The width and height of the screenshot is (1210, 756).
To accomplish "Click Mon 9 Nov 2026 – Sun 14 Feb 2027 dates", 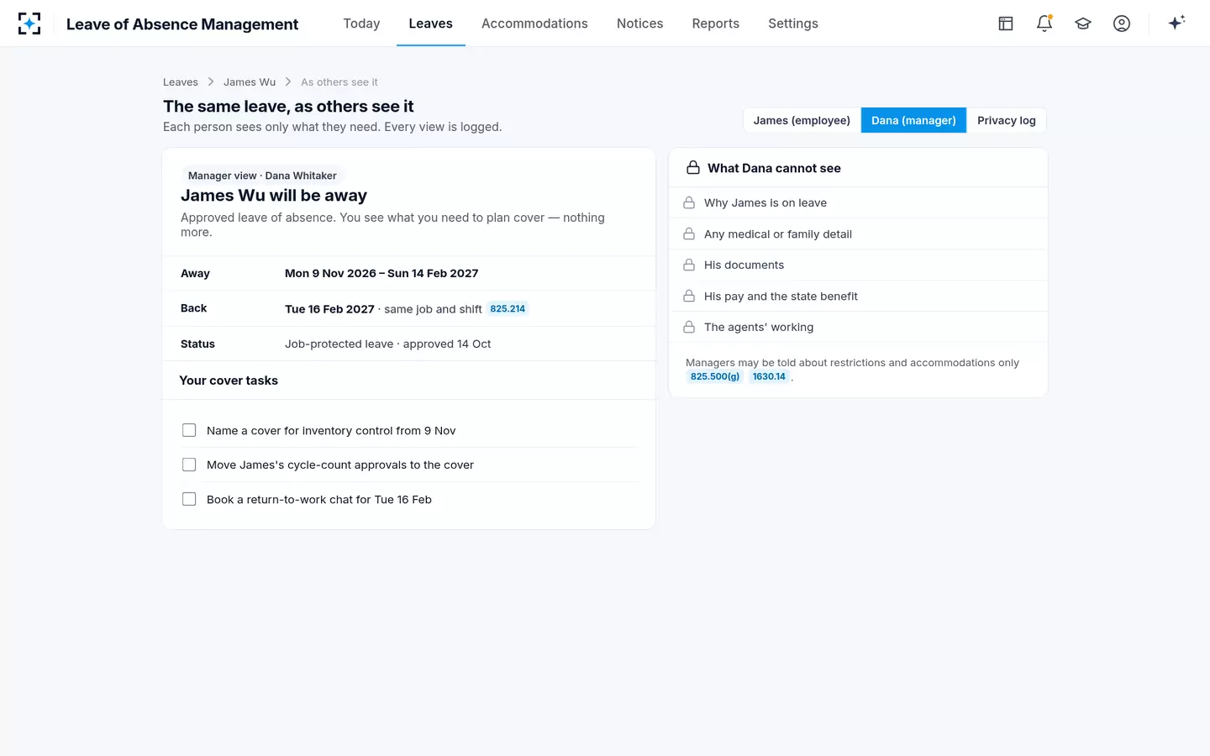I will click(381, 273).
